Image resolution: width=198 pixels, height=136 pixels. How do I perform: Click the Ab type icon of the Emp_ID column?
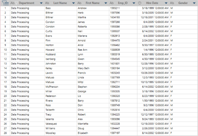click(111, 3)
